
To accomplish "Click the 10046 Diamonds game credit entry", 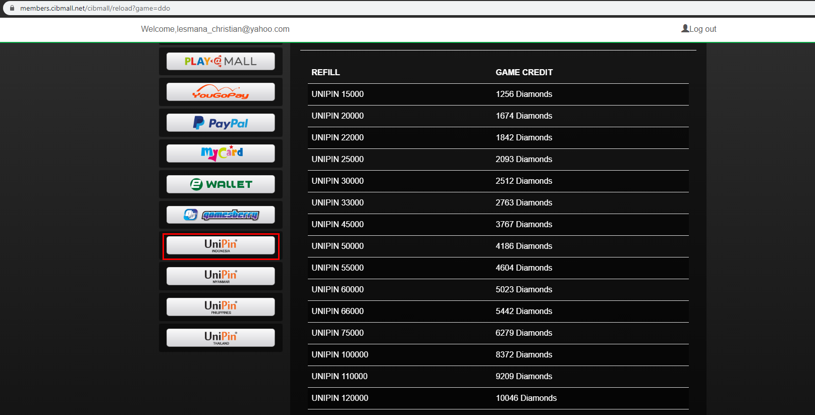I will (x=526, y=398).
